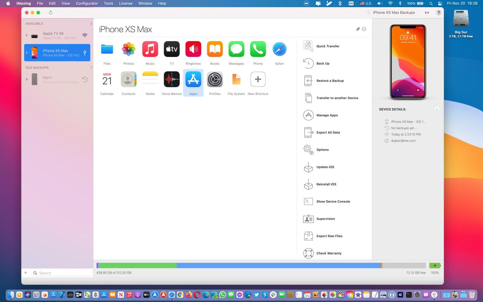The width and height of the screenshot is (483, 302).
Task: Open the Ringtones section
Action: (x=193, y=49)
